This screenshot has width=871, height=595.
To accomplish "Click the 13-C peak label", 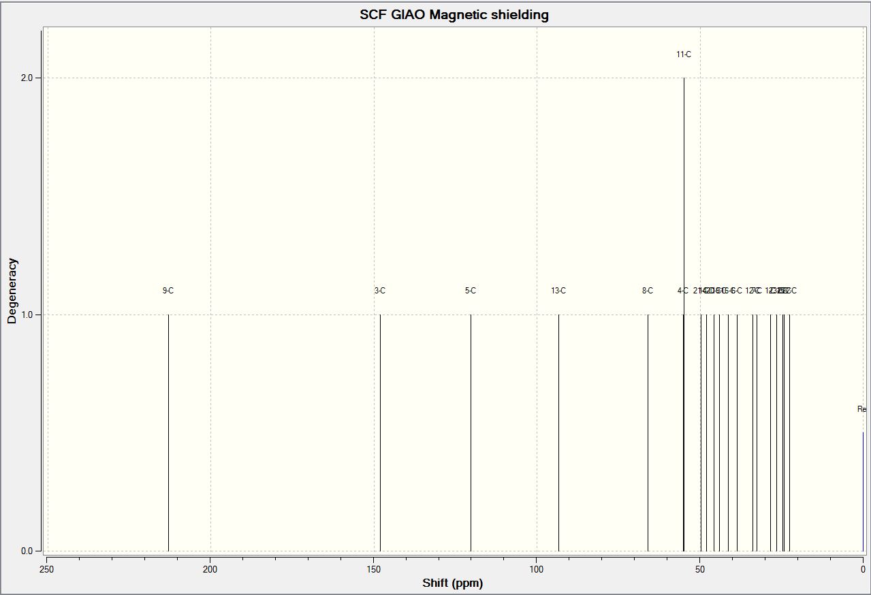I will 558,291.
